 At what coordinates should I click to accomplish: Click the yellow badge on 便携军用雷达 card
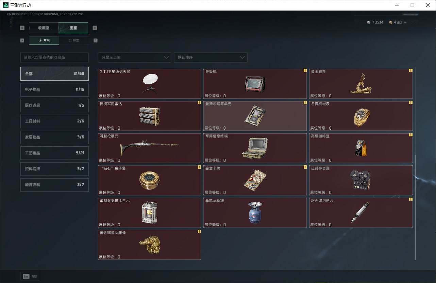pos(199,103)
